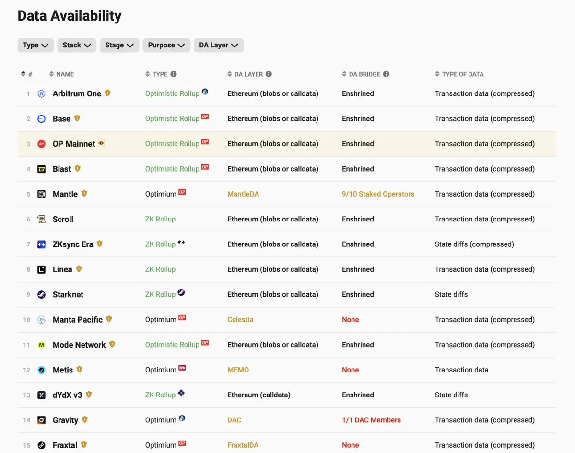Click the FraxtalDA layer cell
The image size is (575, 453).
243,445
